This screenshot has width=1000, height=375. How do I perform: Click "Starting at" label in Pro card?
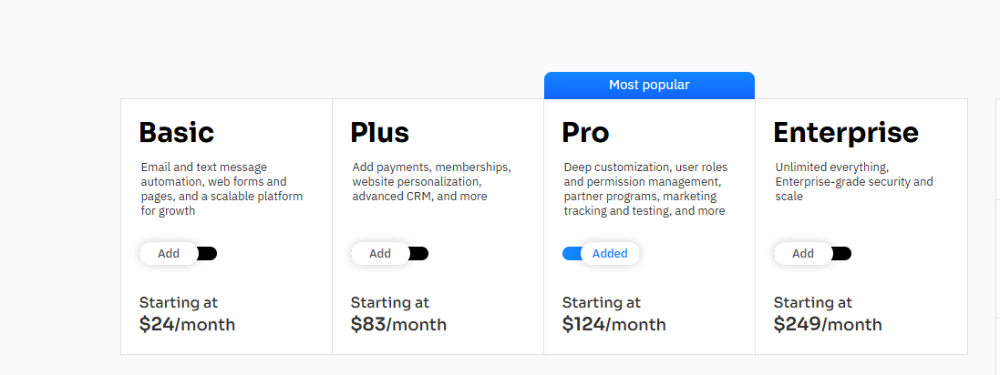602,302
